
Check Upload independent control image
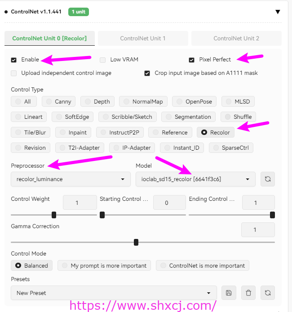tap(14, 73)
